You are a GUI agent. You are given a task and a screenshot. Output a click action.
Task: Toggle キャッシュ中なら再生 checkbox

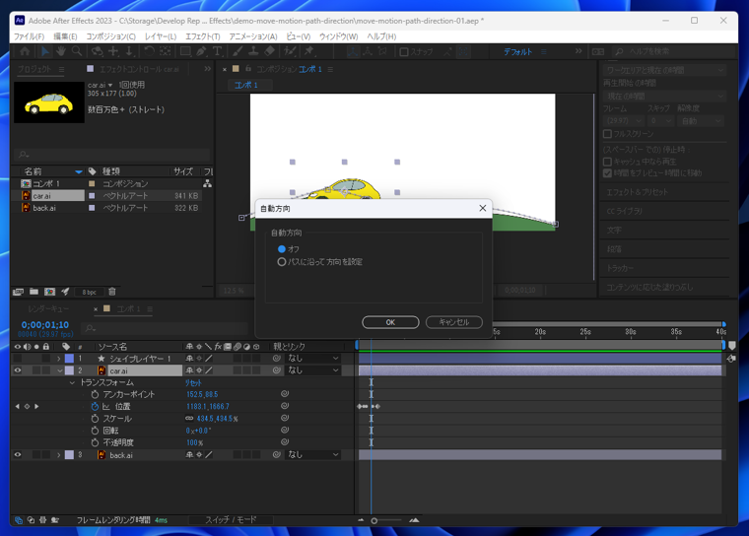608,162
